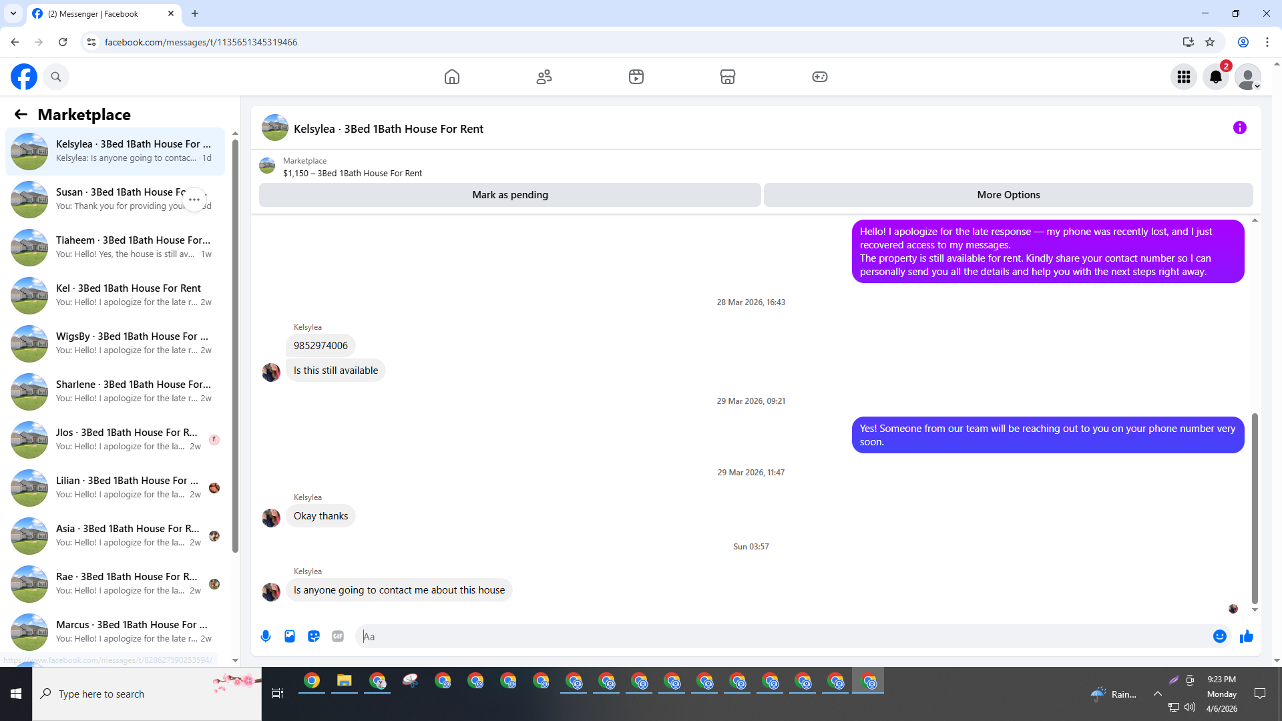Open Lilian conversation
Viewport: 1282px width, 721px height.
tap(115, 488)
